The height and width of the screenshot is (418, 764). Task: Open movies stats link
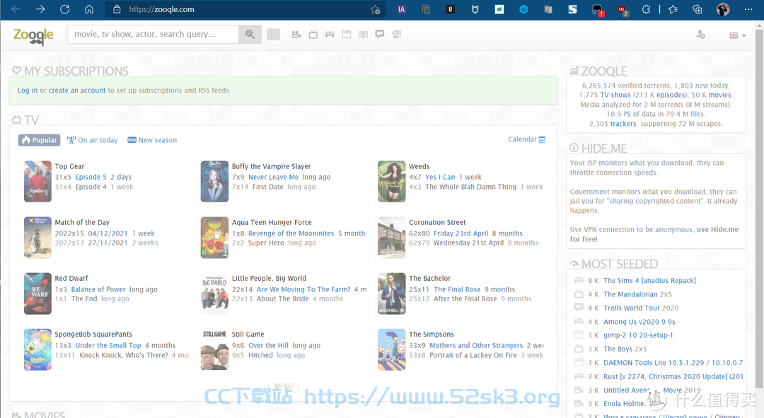(719, 95)
